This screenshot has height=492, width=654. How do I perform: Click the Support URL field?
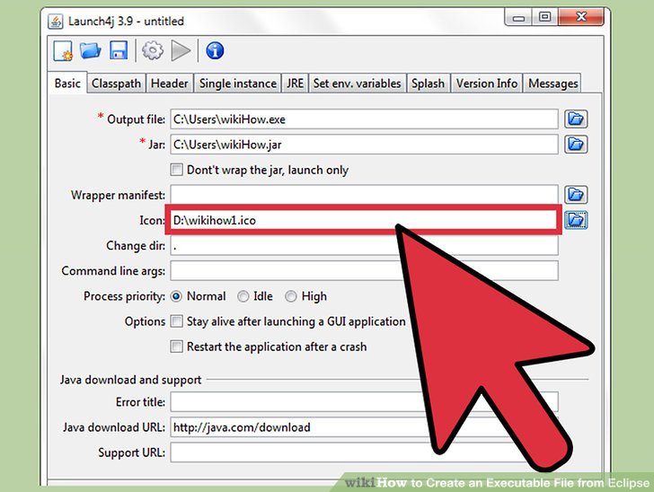364,452
